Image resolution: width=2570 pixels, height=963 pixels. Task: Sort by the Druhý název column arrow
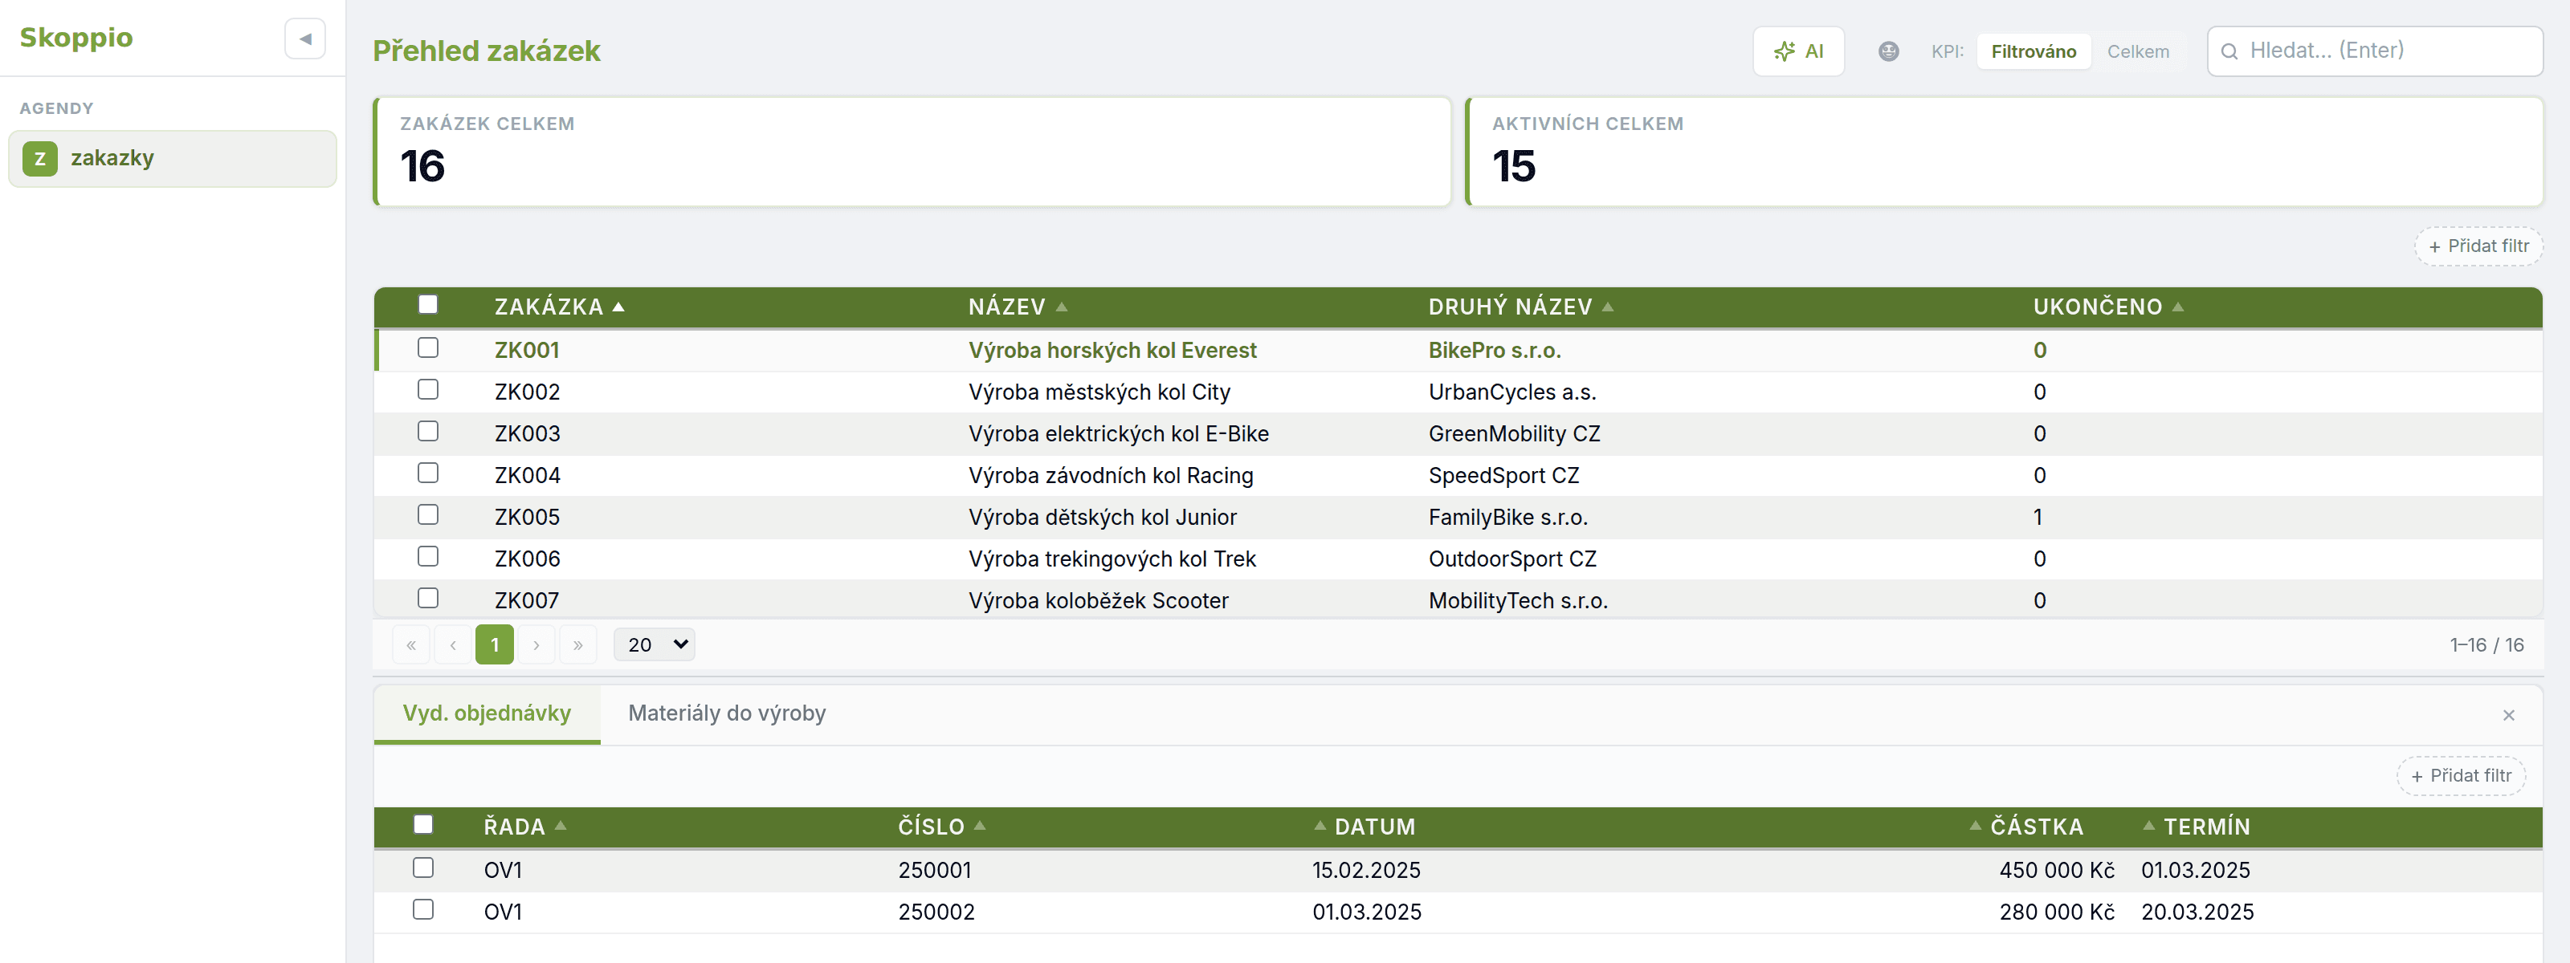[x=1607, y=307]
